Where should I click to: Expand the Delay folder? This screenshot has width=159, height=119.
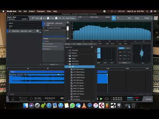pyautogui.click(x=68, y=59)
